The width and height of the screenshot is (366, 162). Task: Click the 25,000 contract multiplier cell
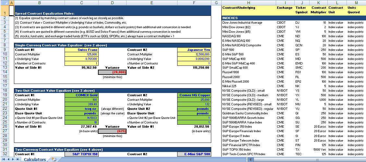point(194,99)
